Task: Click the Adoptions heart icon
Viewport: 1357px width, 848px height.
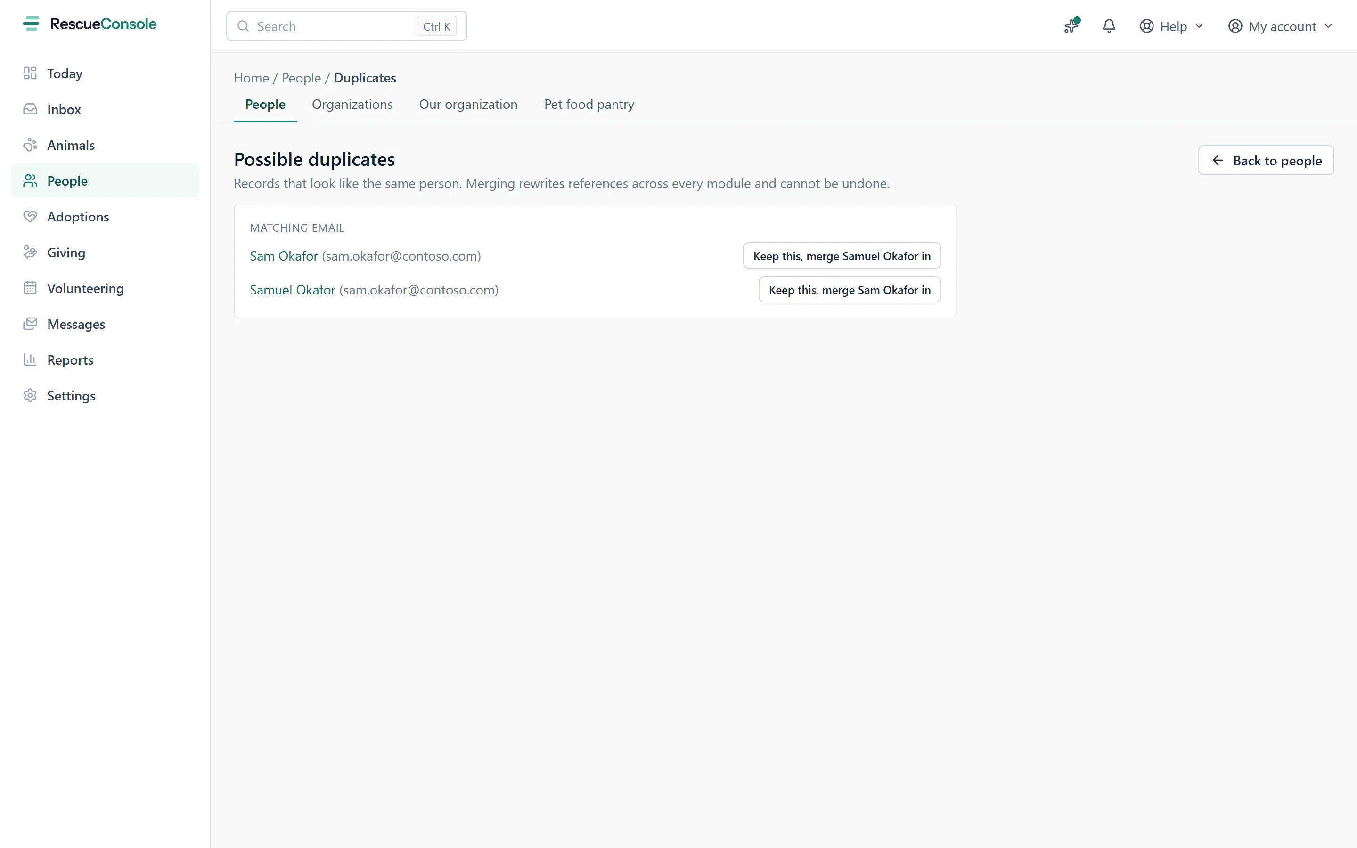Action: (30, 217)
